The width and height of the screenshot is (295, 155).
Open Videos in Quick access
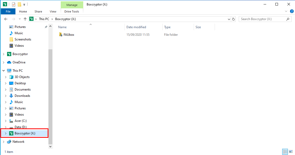pyautogui.click(x=19, y=46)
